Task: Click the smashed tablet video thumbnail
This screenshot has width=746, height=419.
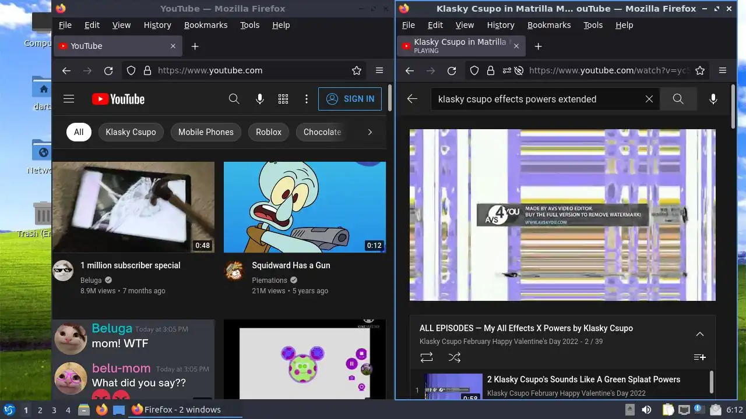Action: (133, 207)
